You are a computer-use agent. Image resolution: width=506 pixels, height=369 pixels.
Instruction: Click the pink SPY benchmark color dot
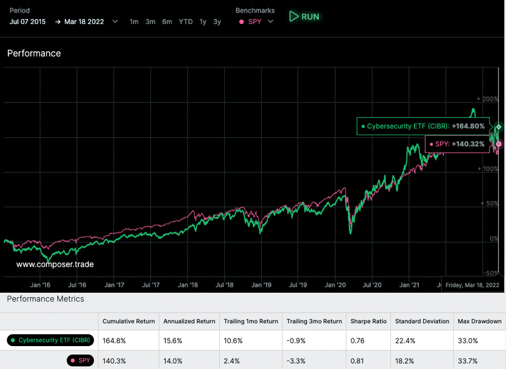coord(242,22)
